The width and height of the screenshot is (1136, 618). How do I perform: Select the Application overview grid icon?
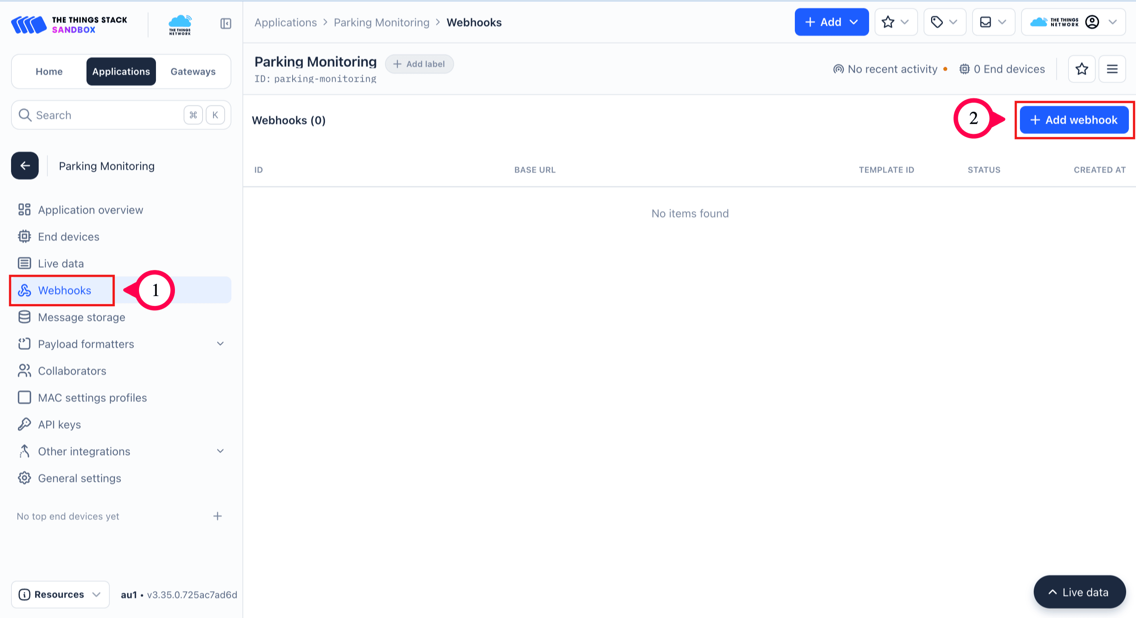(x=25, y=210)
